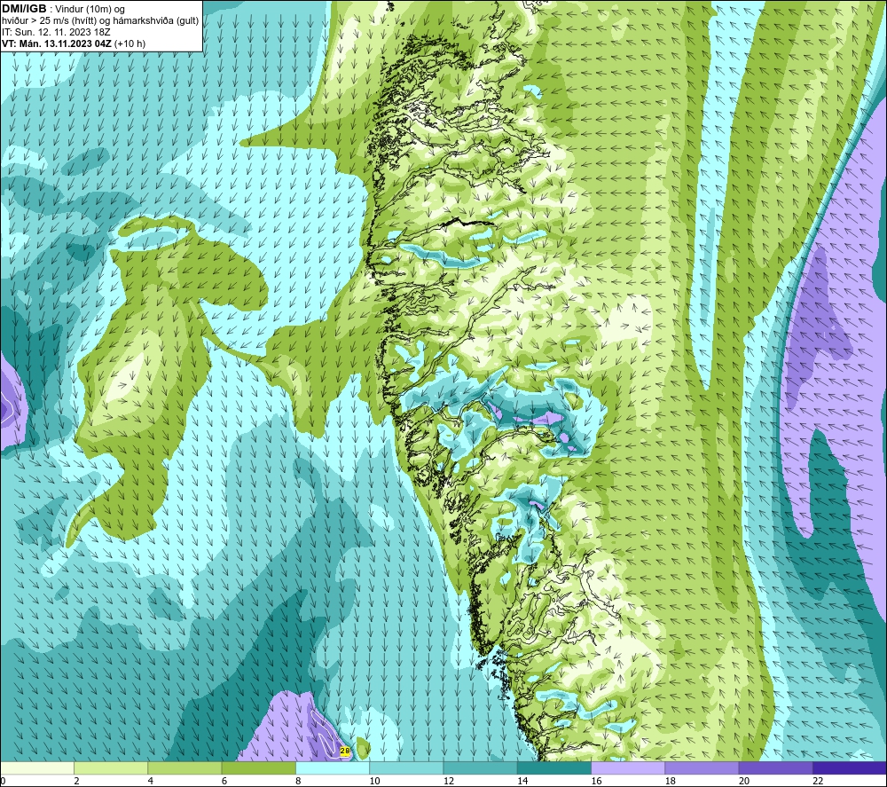Click the DMI/IGB title text
This screenshot has width=887, height=787.
tap(24, 9)
